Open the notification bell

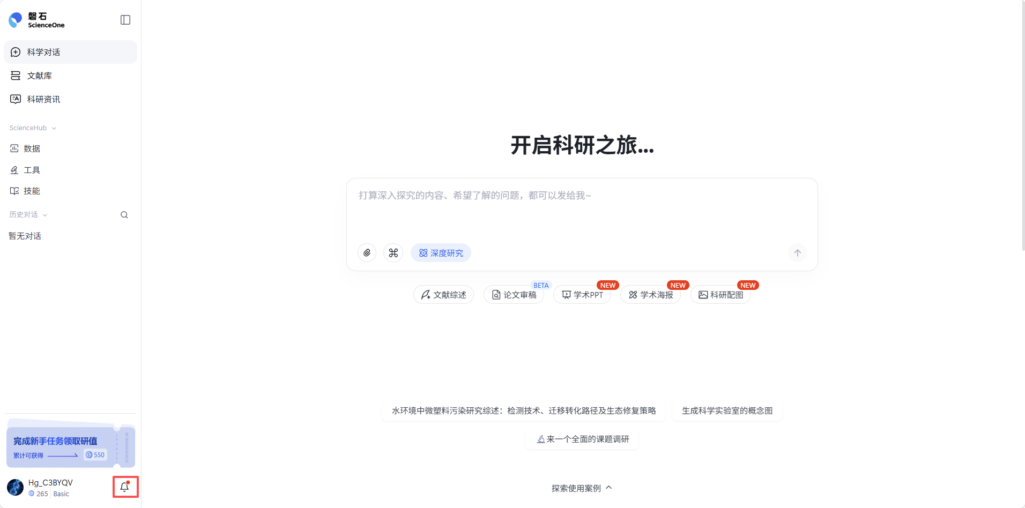[x=124, y=487]
